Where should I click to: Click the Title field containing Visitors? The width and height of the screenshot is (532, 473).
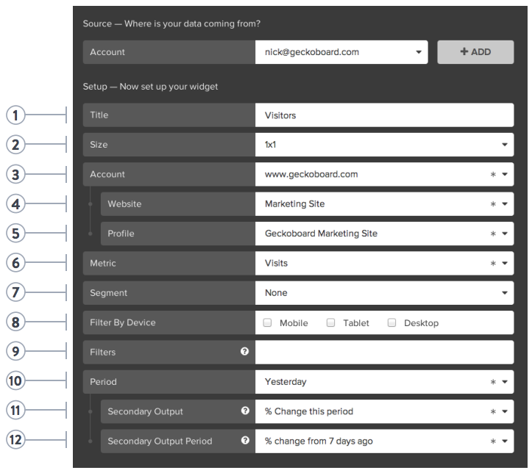tap(384, 115)
